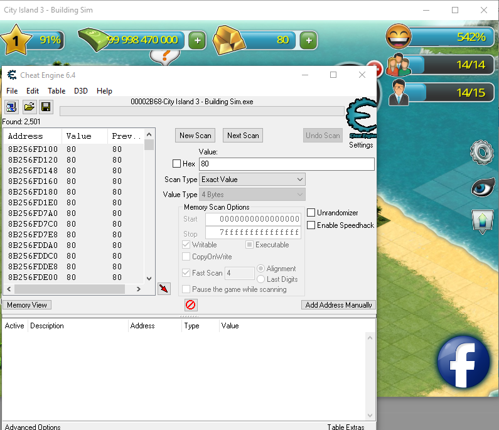Screen dimensions: 499x430
Task: Open the D3D menu
Action: tap(81, 91)
